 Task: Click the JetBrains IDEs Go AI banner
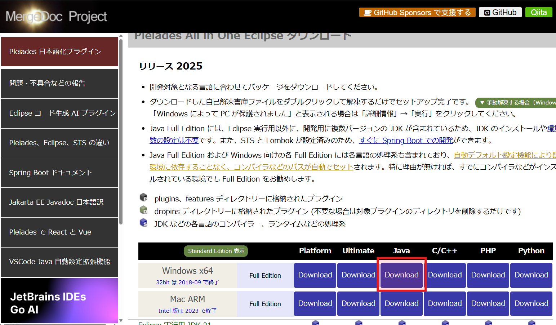click(59, 300)
